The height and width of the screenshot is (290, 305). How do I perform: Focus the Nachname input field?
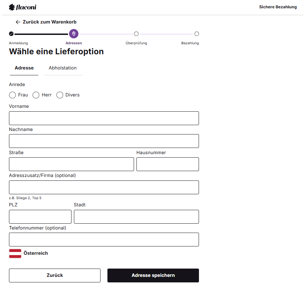104,141
